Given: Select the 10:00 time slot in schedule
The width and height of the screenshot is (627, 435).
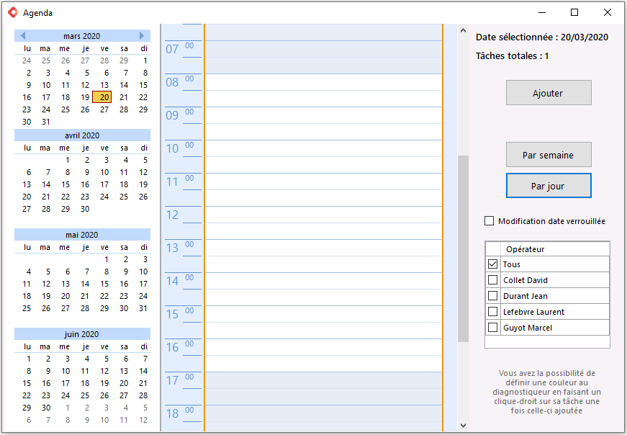Looking at the screenshot, I should (323, 148).
